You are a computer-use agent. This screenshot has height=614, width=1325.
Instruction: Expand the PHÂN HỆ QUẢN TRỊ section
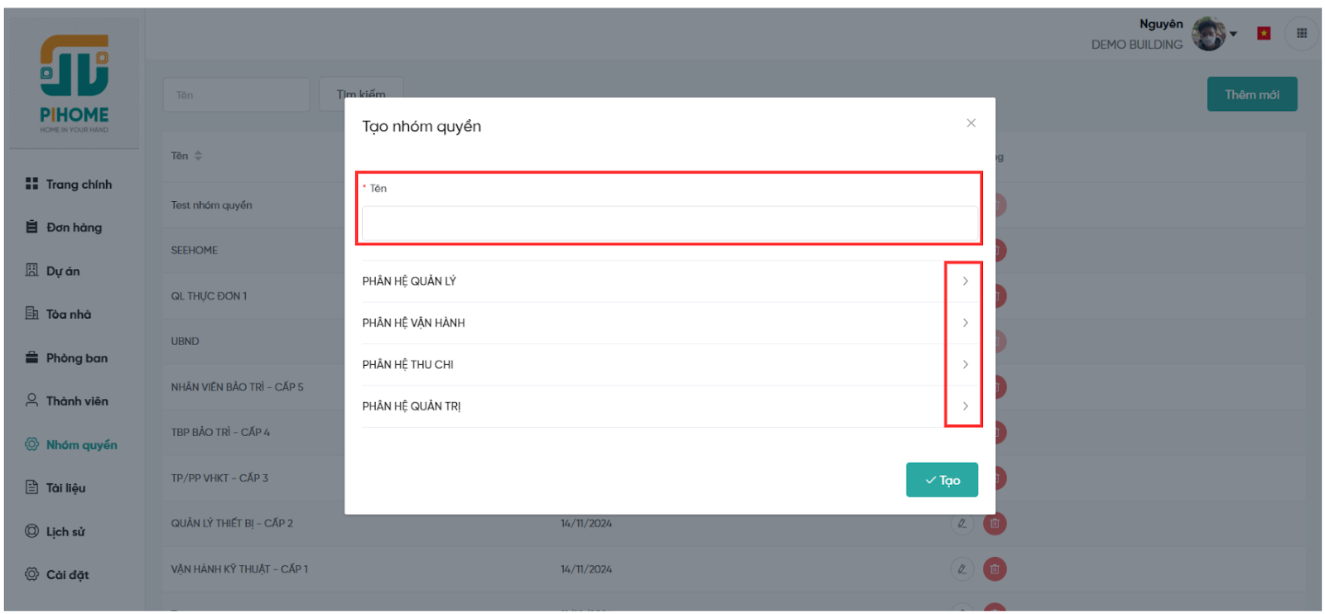point(965,406)
